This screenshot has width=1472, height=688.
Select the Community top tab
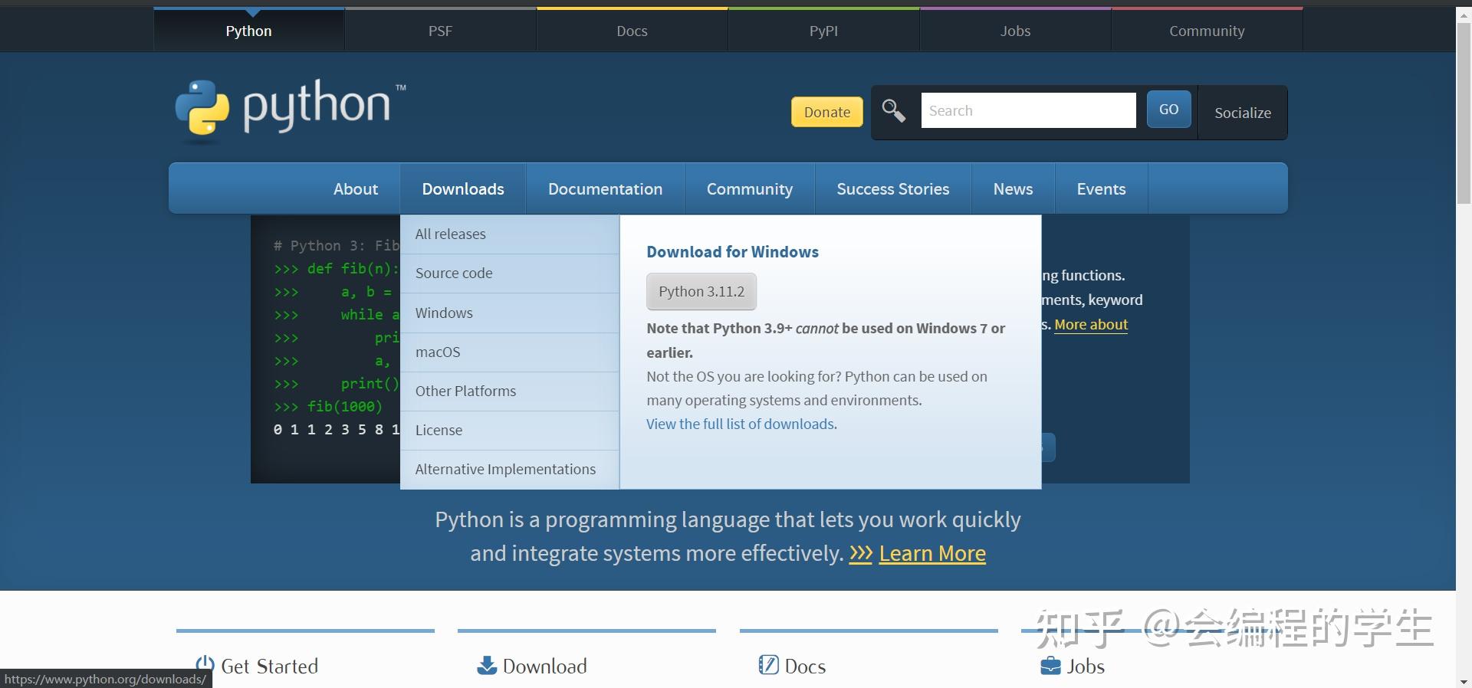[x=1207, y=31]
